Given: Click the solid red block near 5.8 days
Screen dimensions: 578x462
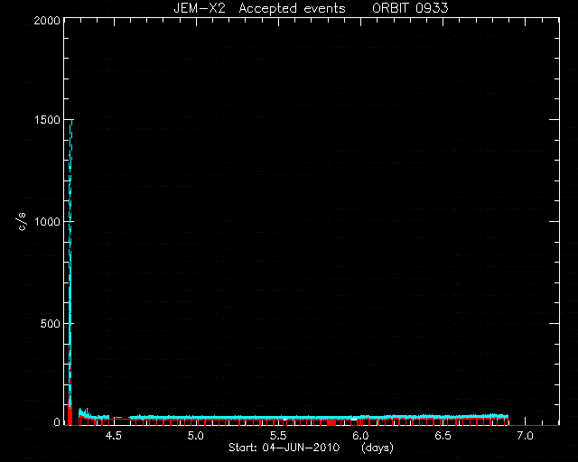Looking at the screenshot, I should [x=332, y=422].
